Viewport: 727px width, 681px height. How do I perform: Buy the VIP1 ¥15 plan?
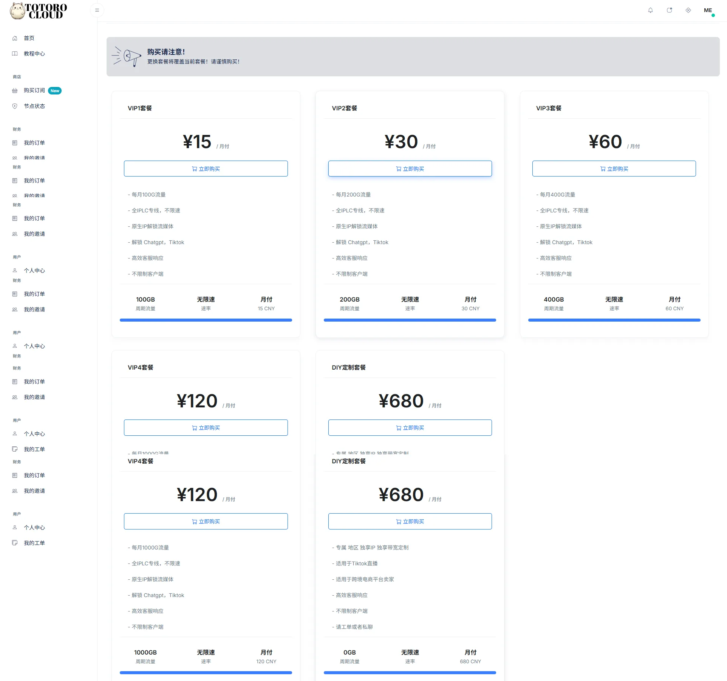206,169
